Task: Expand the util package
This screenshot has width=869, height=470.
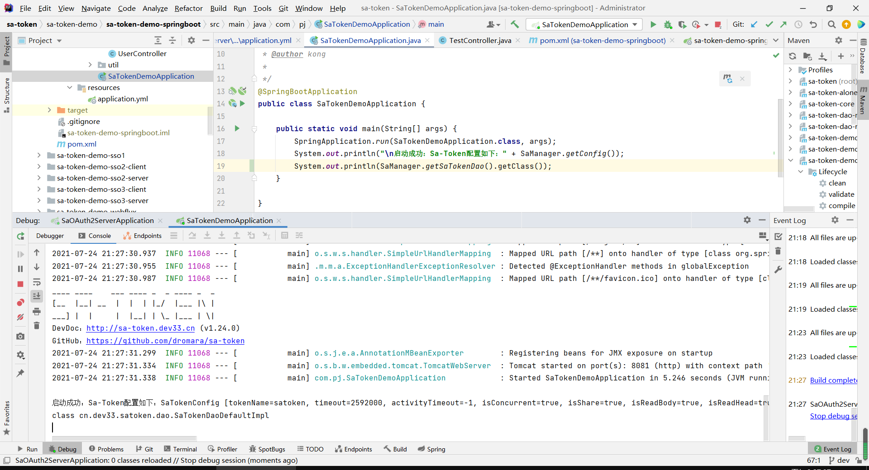Action: 90,65
